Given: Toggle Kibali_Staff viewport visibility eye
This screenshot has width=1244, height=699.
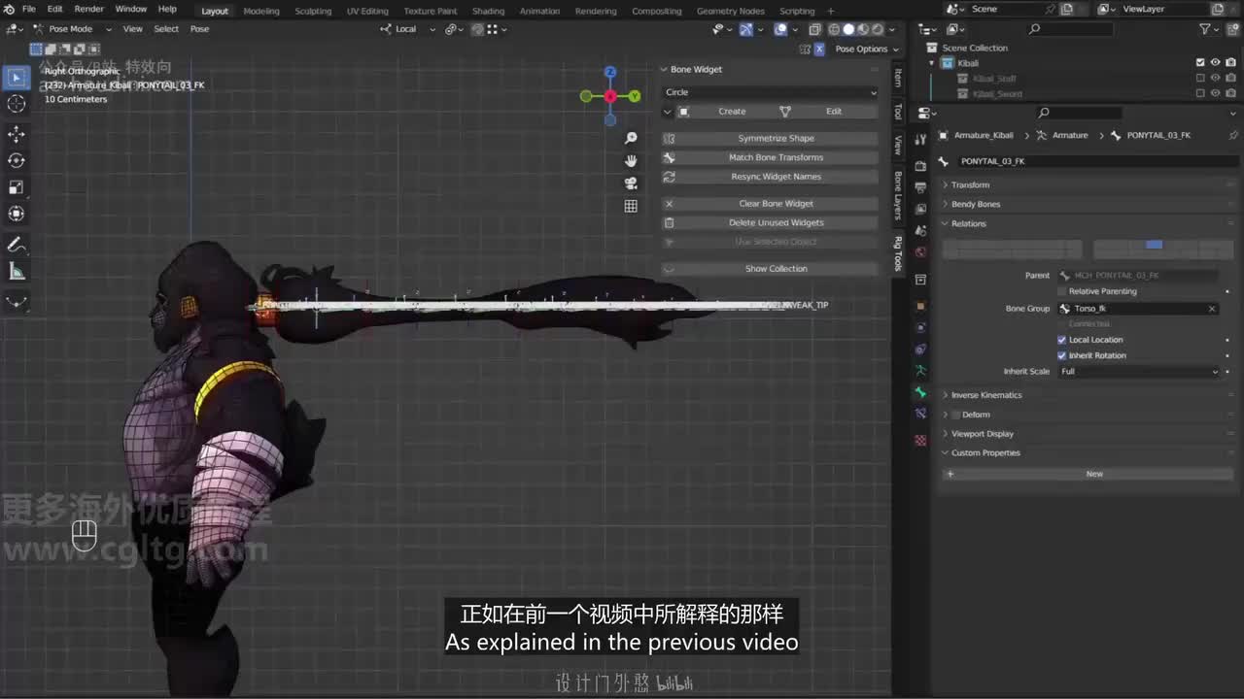Looking at the screenshot, I should coord(1215,79).
